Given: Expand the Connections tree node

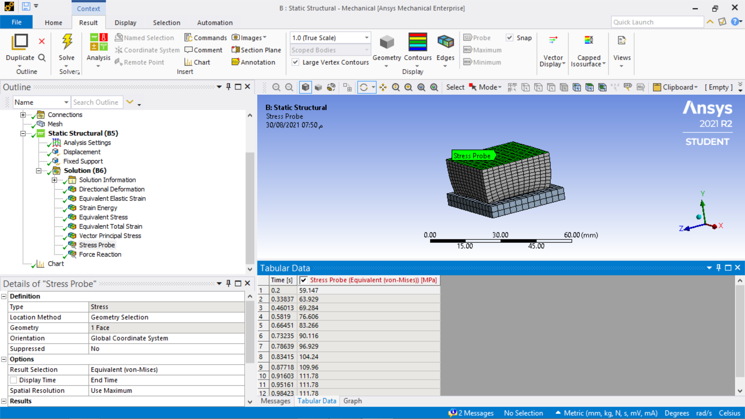Looking at the screenshot, I should pos(23,115).
